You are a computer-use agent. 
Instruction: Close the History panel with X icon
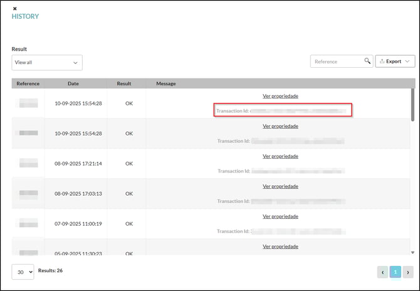(x=15, y=8)
